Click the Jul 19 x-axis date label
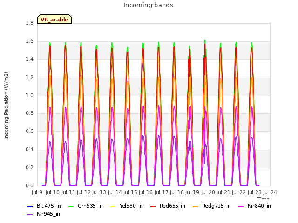The width and height of the screenshot is (298, 223). (x=192, y=192)
